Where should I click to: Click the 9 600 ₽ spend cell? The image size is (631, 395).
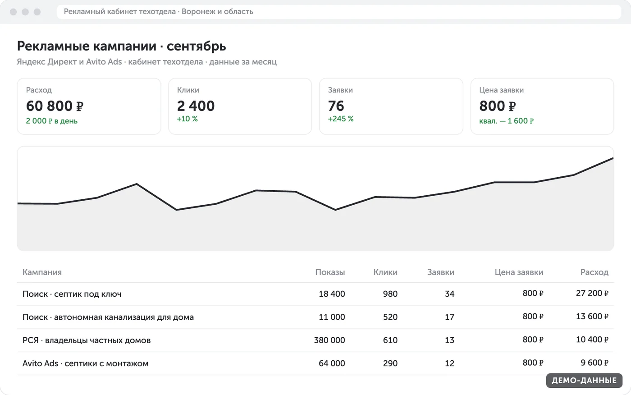click(x=594, y=363)
